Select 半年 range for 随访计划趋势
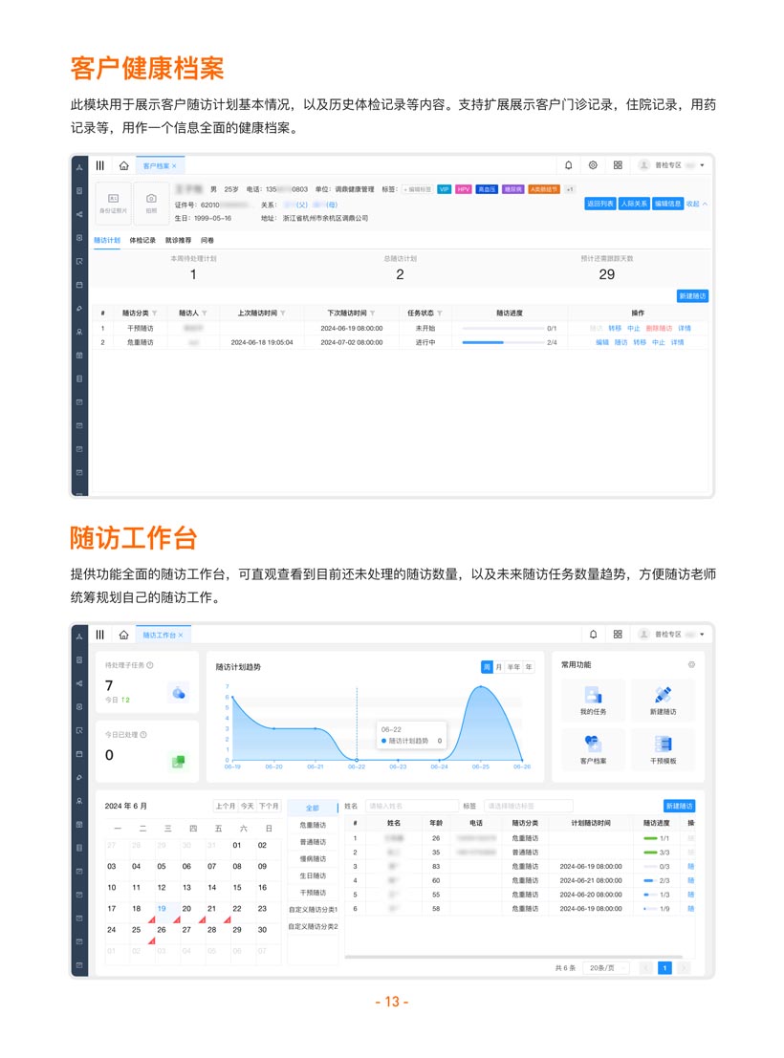Screen dimensions: 784x1058 coord(513,666)
